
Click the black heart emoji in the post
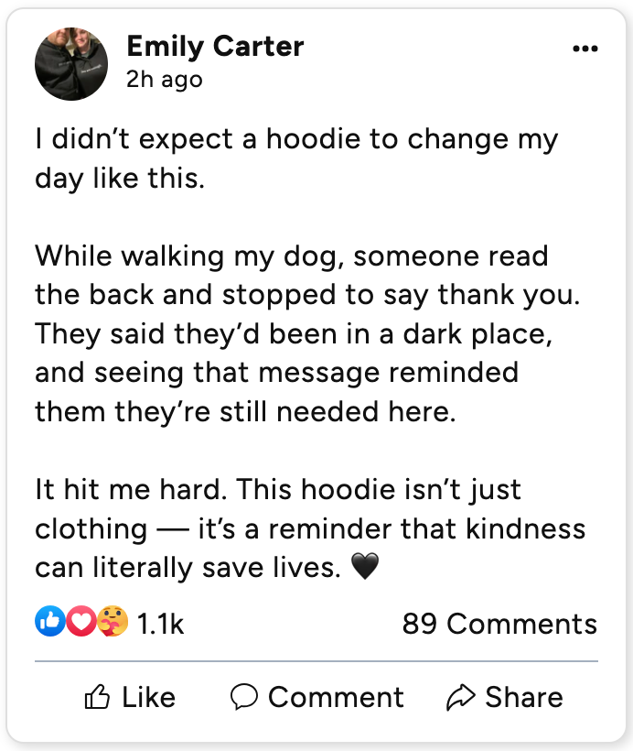tap(365, 568)
